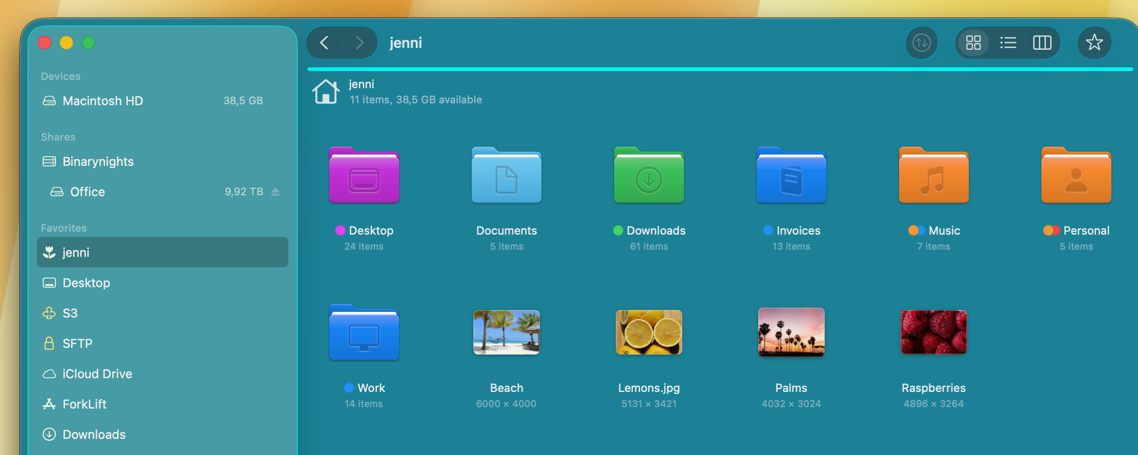Click the purple tag dot on Desktop
The width and height of the screenshot is (1138, 455).
[340, 230]
